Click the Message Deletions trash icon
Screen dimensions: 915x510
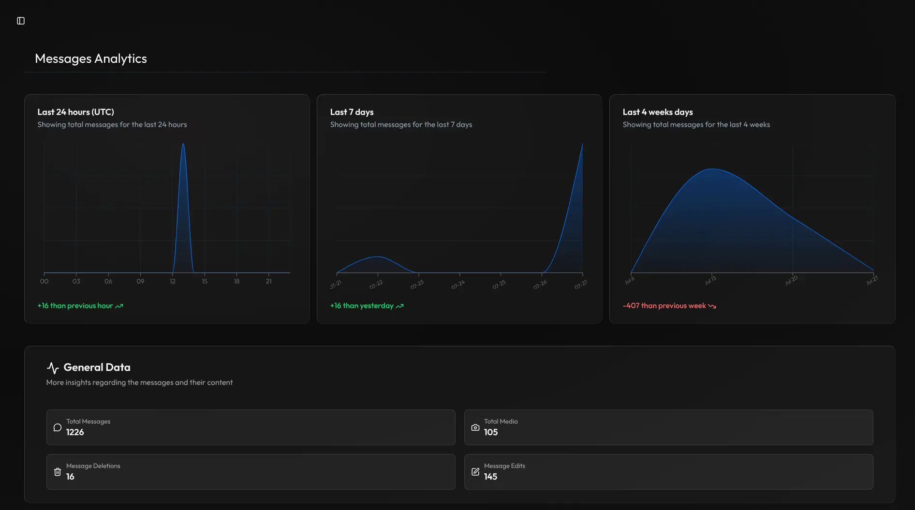[58, 472]
